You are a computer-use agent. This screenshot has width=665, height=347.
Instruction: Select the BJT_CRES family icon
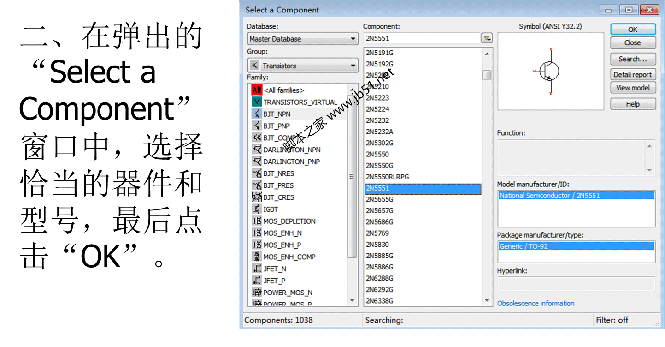coord(257,197)
